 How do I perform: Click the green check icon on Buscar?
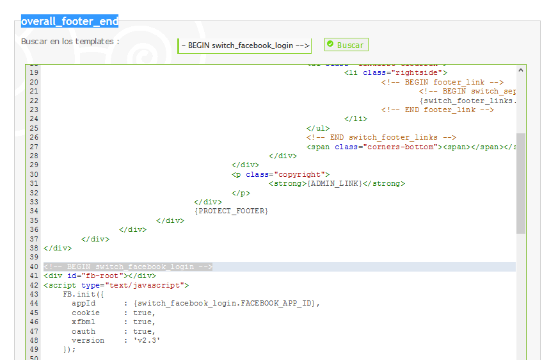tap(330, 45)
